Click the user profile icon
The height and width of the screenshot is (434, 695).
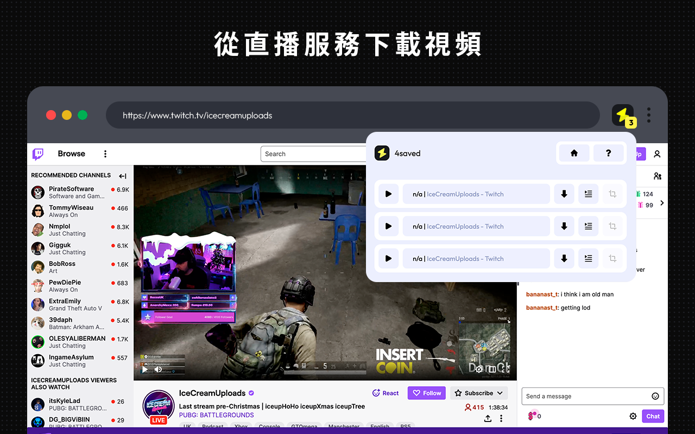point(657,154)
